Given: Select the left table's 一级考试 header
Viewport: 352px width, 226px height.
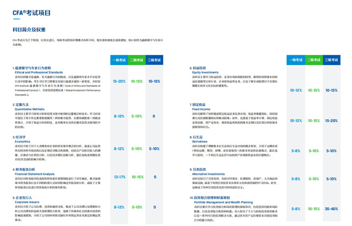Looking at the screenshot, I should point(119,60).
